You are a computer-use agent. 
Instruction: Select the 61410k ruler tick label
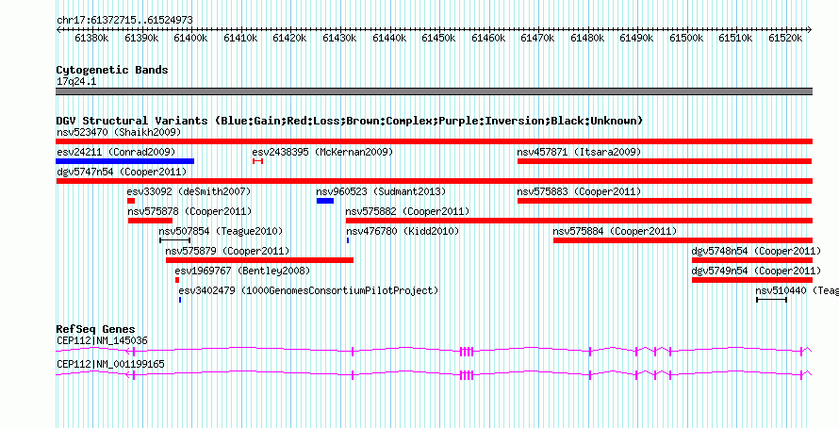click(240, 38)
